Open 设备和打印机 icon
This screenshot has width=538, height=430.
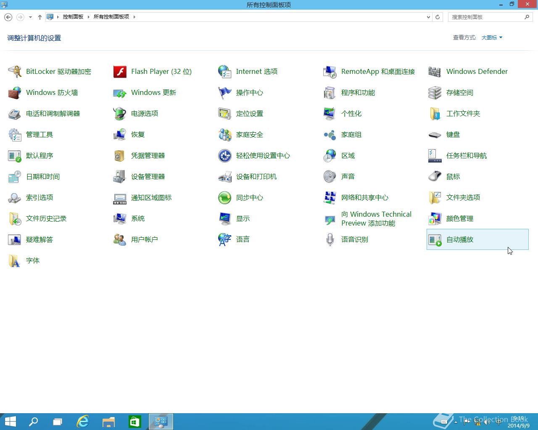point(225,176)
